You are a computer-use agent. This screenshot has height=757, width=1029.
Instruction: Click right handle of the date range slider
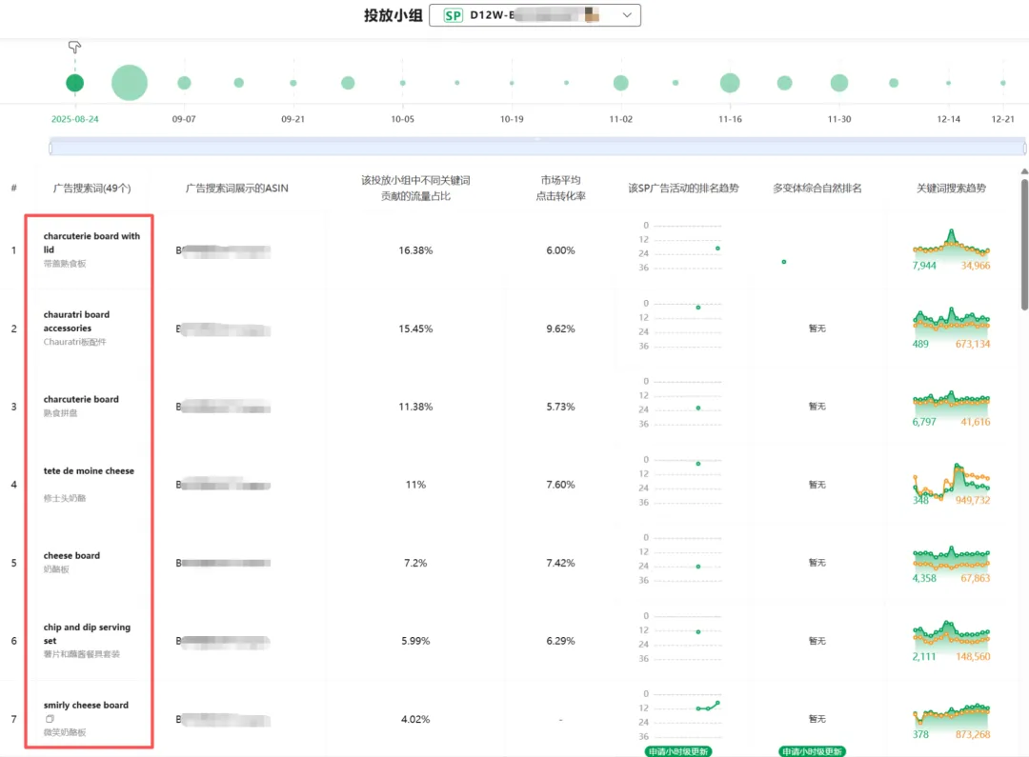click(x=1024, y=148)
